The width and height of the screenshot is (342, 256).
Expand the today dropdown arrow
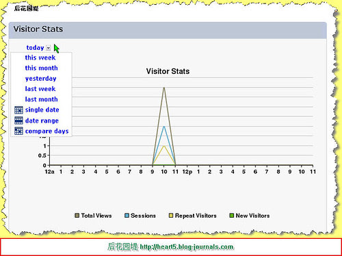pyautogui.click(x=49, y=48)
